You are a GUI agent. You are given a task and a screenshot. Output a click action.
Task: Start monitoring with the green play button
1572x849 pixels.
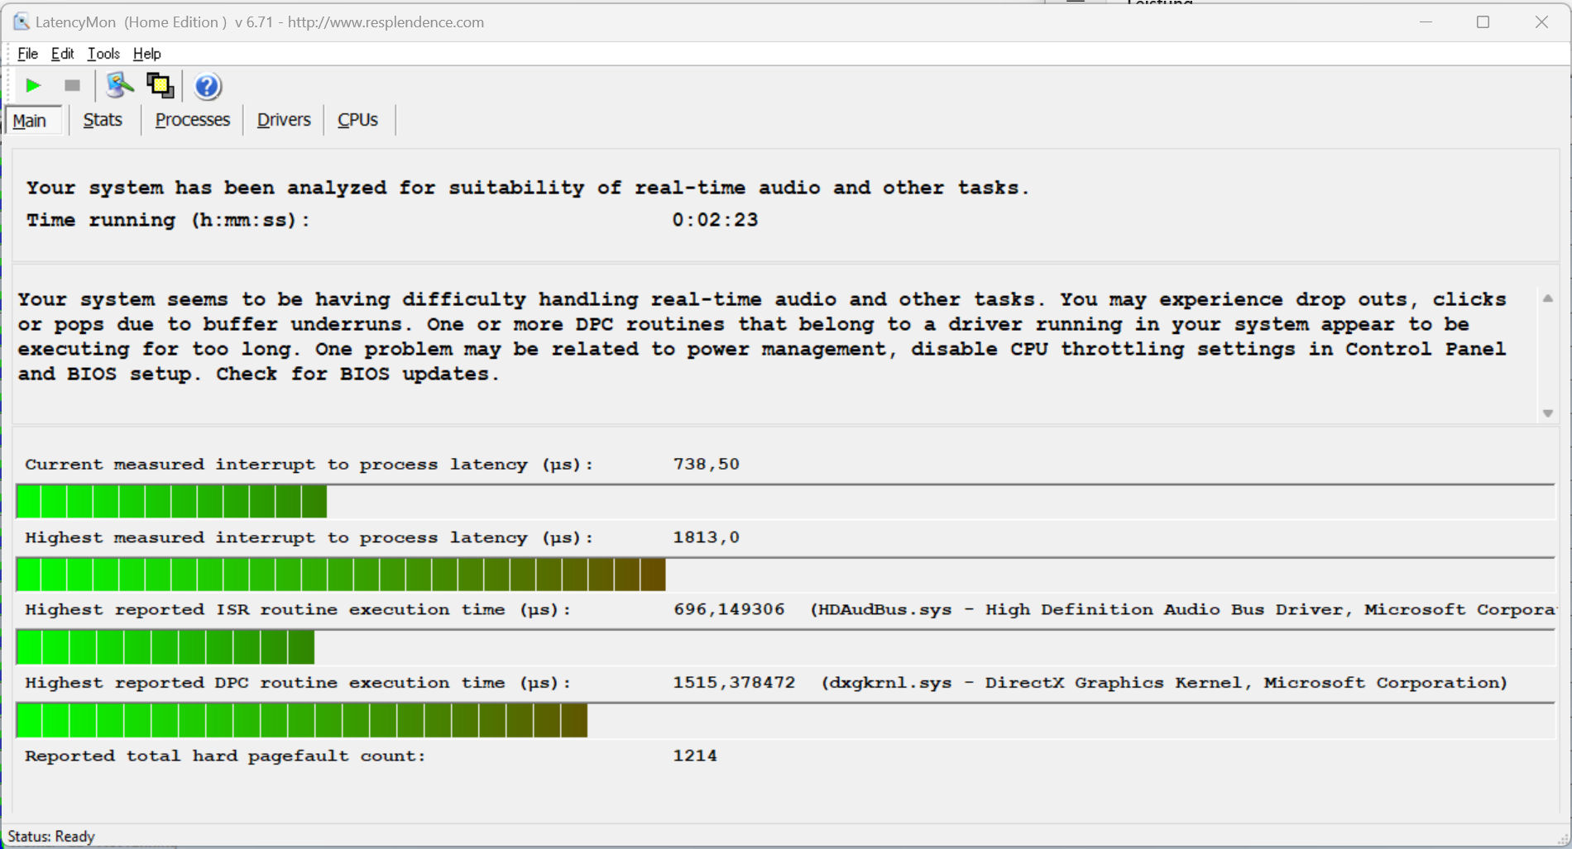(33, 85)
